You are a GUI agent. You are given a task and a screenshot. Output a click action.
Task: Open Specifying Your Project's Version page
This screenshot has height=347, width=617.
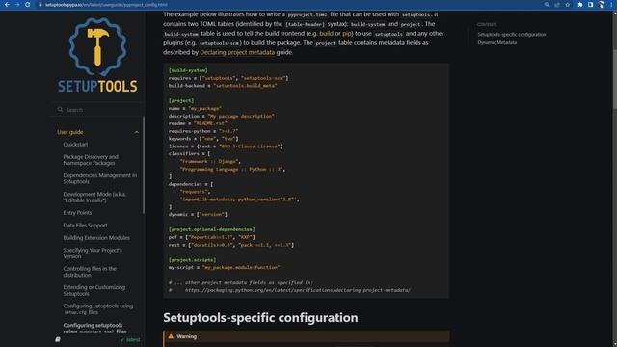pos(93,254)
